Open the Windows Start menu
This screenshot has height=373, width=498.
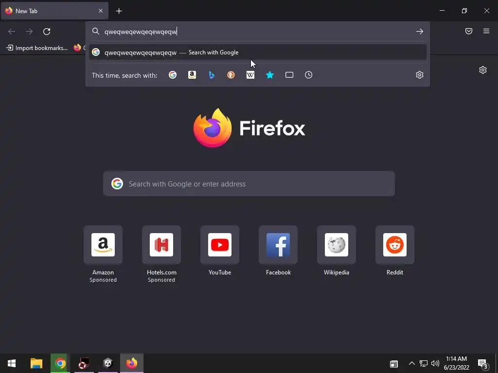click(12, 363)
